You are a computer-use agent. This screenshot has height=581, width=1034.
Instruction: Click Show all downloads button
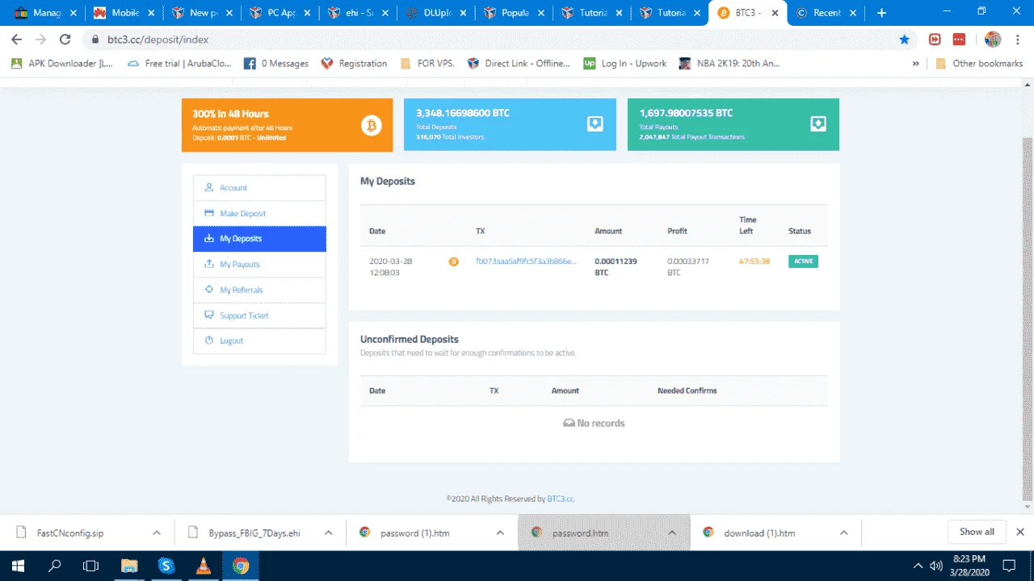[977, 532]
